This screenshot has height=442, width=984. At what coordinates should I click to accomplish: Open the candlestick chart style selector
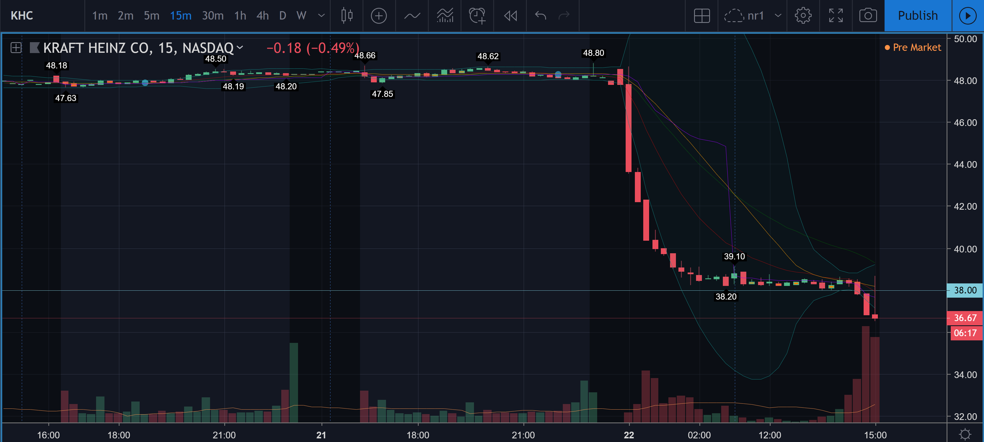[x=346, y=16]
